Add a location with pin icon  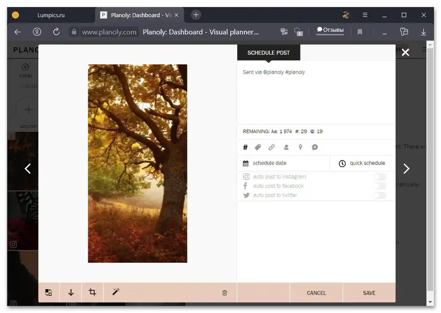click(300, 147)
